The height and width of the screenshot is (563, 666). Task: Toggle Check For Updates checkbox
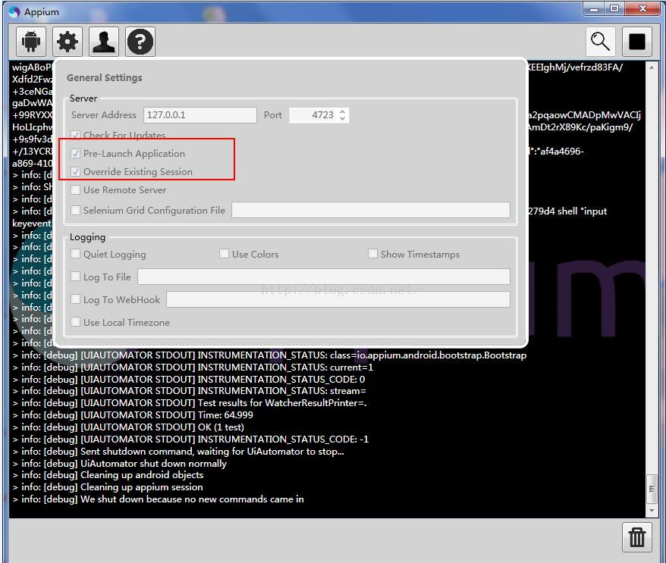[76, 136]
